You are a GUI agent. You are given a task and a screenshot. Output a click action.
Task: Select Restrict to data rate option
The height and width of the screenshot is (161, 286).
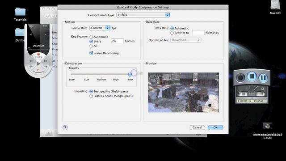tap(172, 33)
